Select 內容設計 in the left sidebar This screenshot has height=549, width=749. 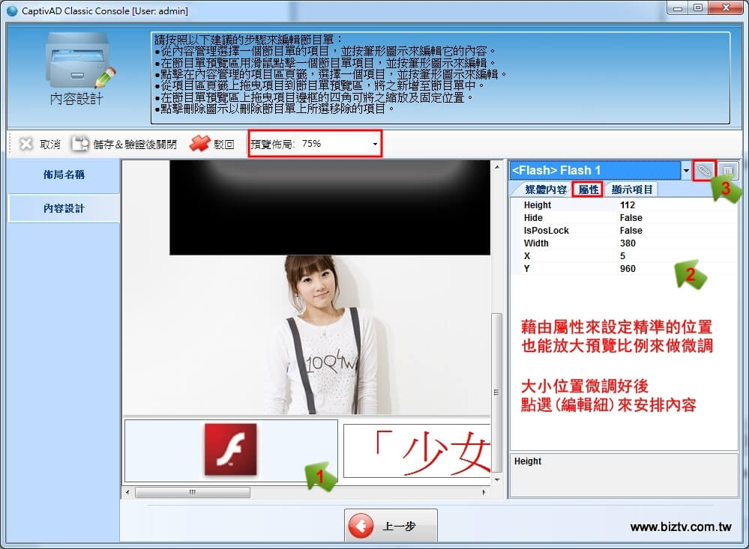(64, 208)
